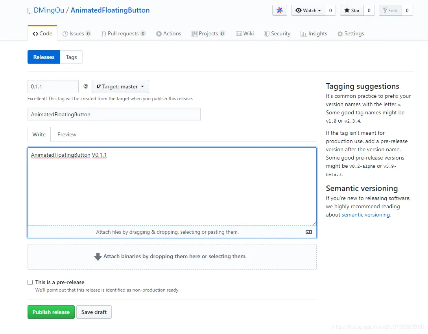Open the Issues tab
Viewport: 428px width, 334px height.
[77, 33]
